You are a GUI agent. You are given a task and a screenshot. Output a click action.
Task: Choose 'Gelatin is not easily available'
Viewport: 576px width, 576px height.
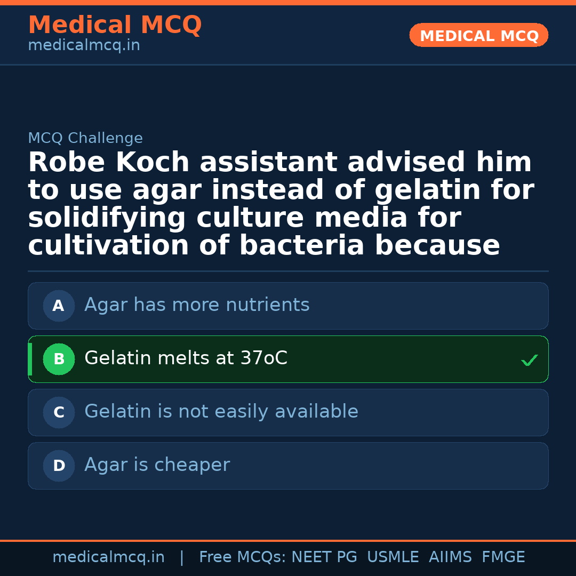221,412
